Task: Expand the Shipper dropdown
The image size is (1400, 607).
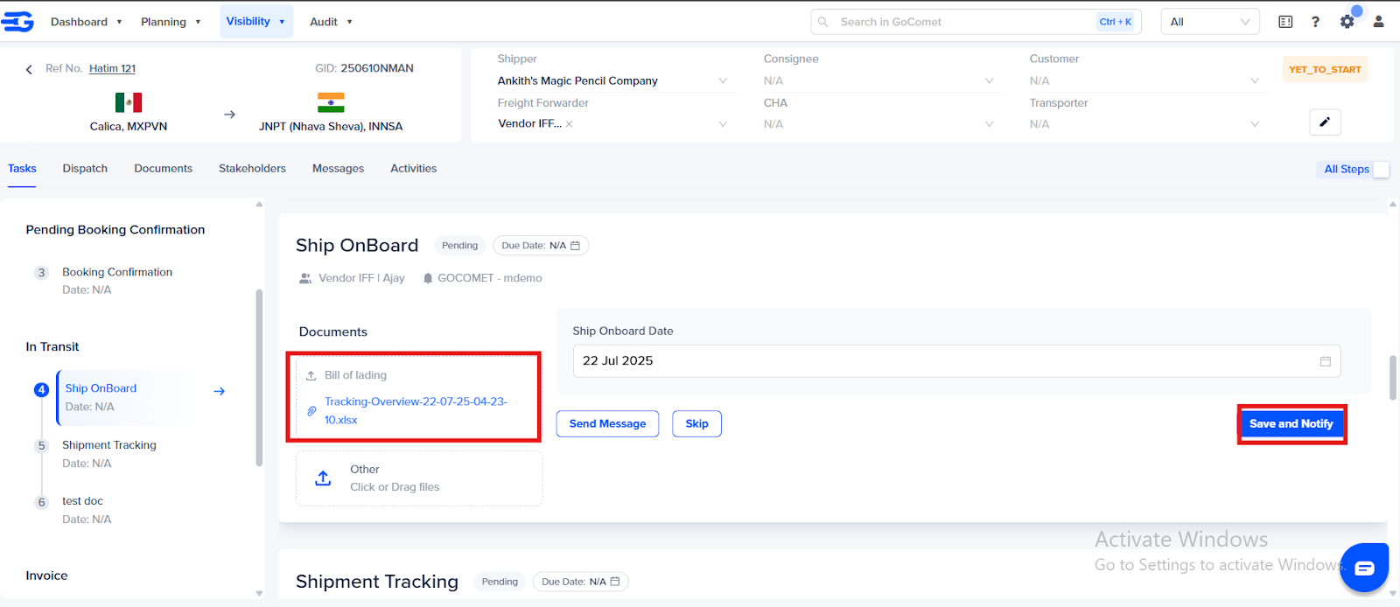Action: point(723,81)
